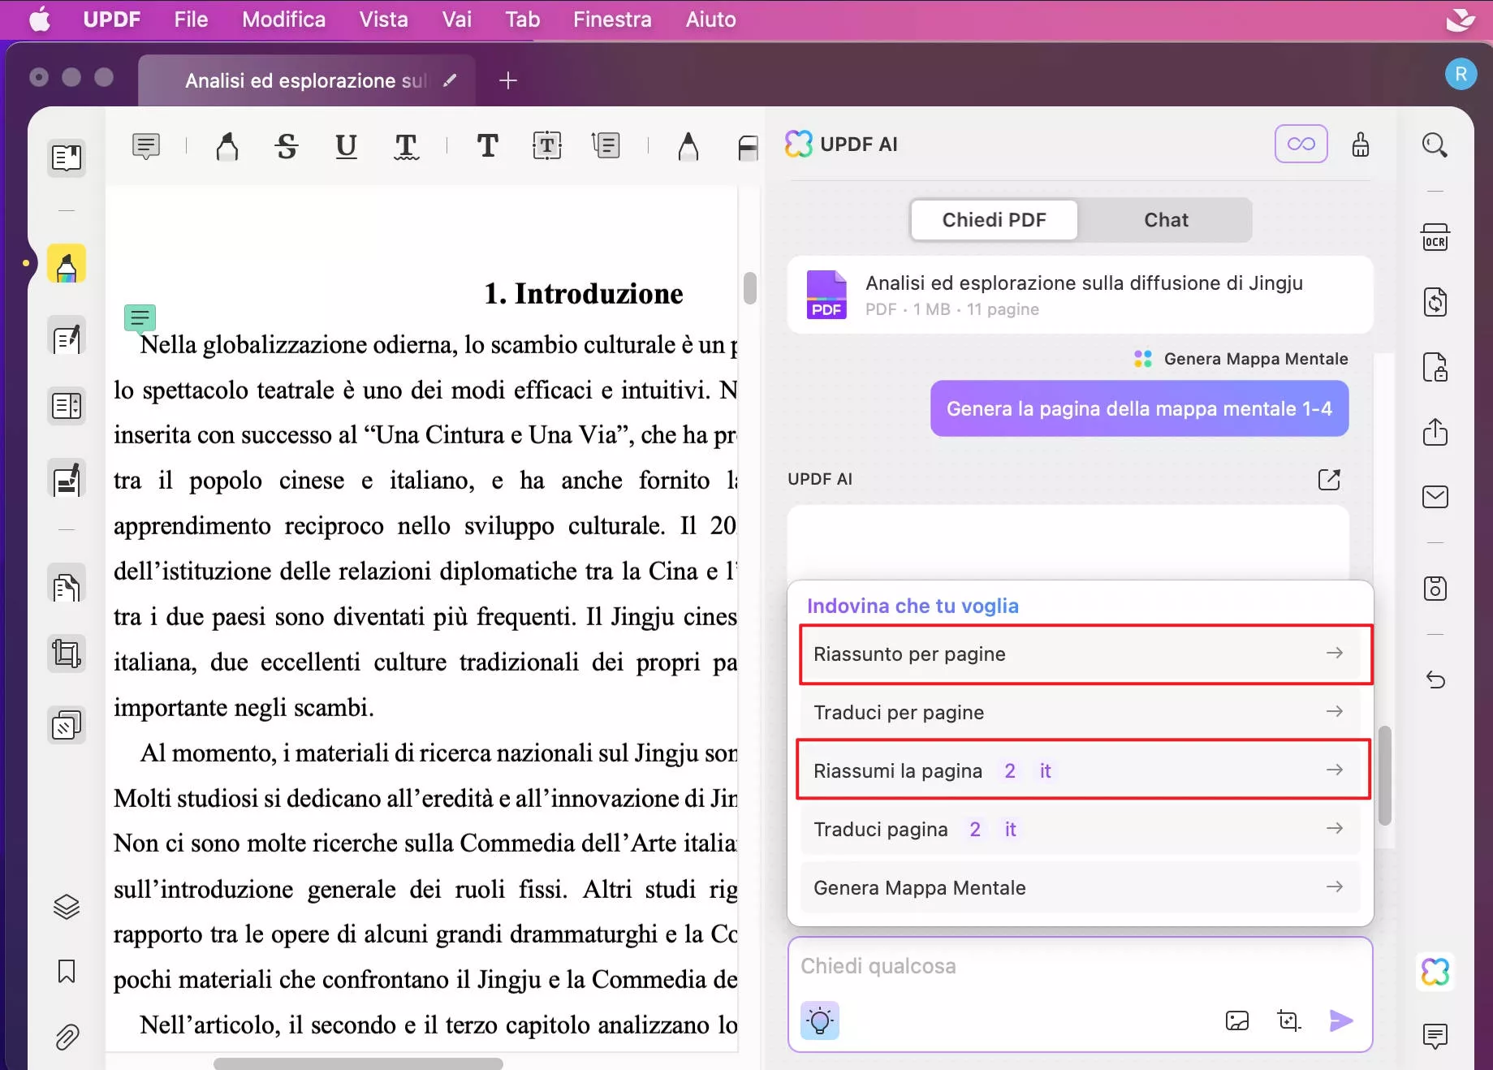Screen dimensions: 1493x1070
Task: Open the Crop pages sidebar icon
Action: (x=67, y=654)
